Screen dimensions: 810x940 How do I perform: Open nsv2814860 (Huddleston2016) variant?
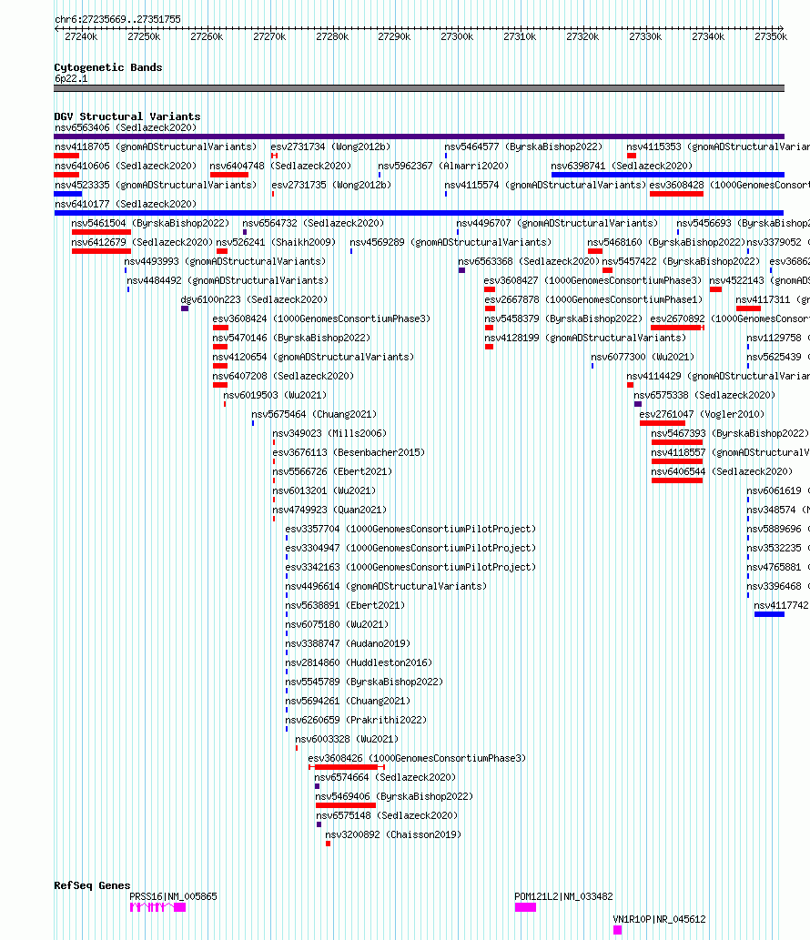pyautogui.click(x=359, y=665)
